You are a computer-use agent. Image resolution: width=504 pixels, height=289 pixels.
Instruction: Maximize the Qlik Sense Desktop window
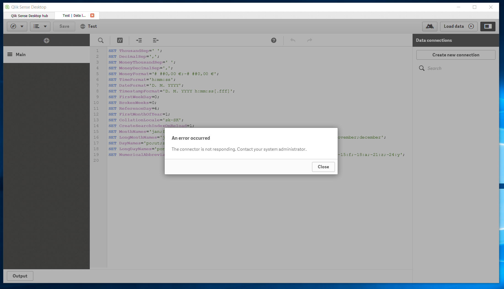[x=475, y=7]
